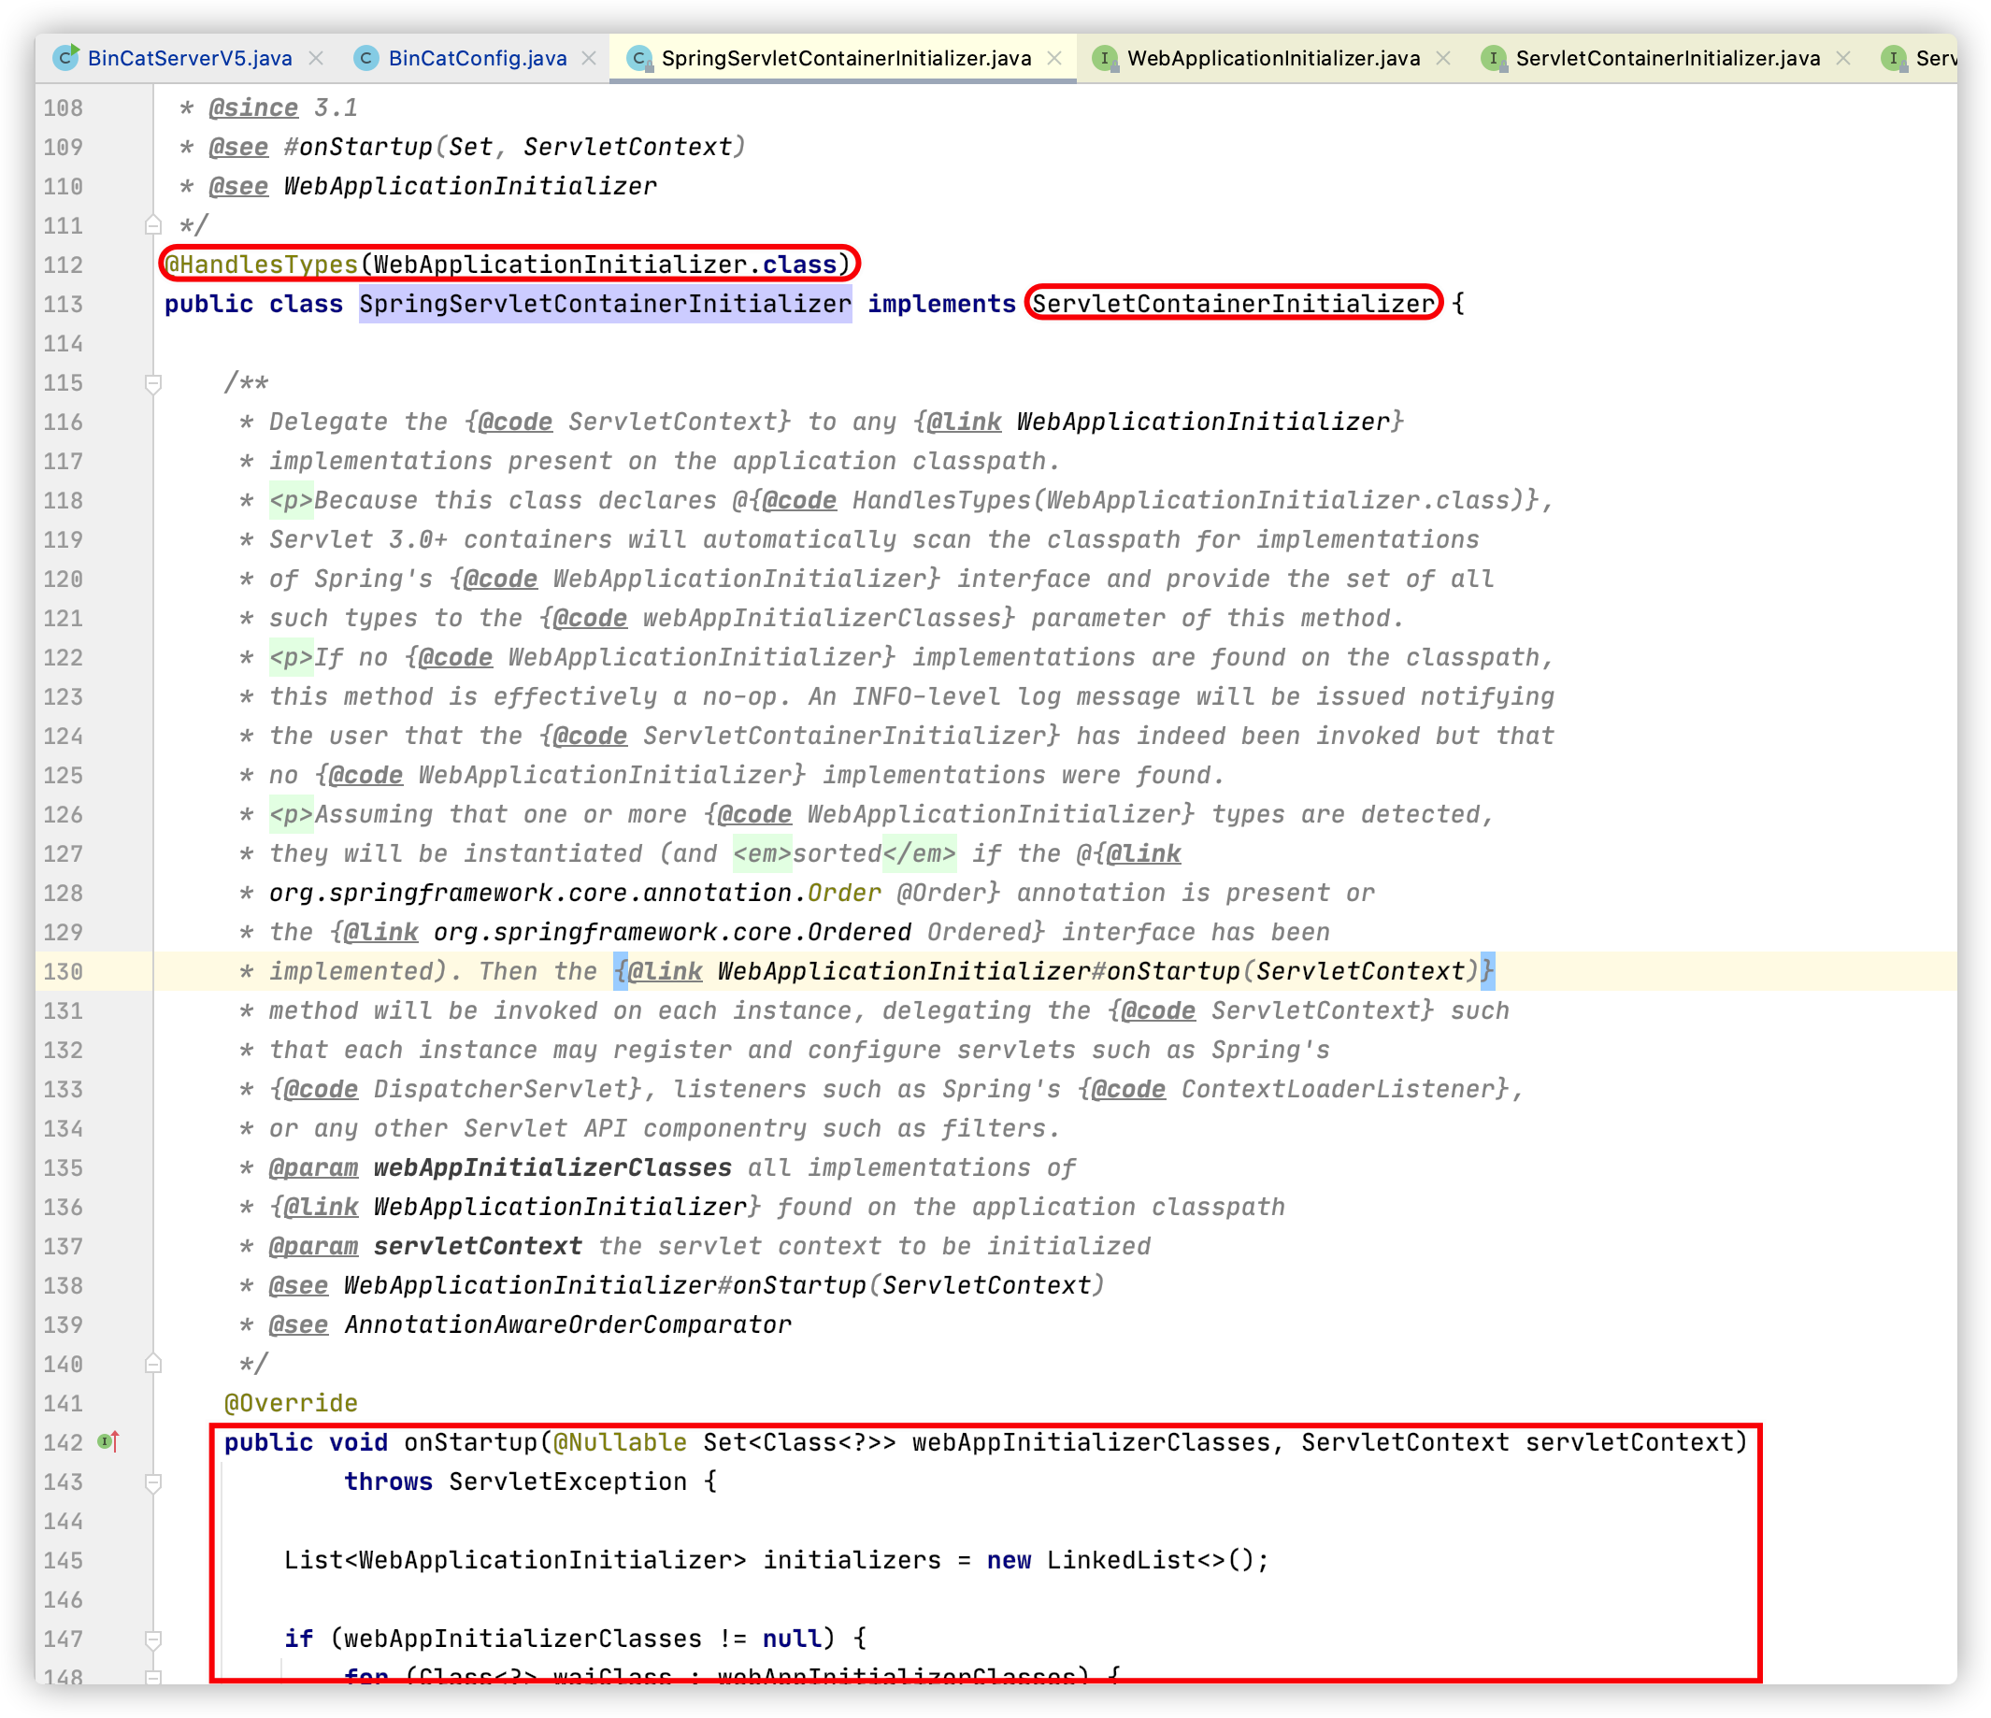
Task: Click the comment end fold marker at line 111
Action: (x=152, y=226)
